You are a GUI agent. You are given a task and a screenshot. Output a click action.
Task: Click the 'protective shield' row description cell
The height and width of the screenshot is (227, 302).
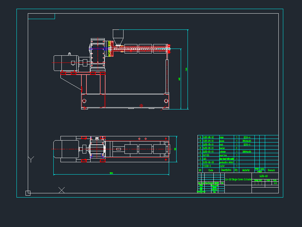(226, 162)
